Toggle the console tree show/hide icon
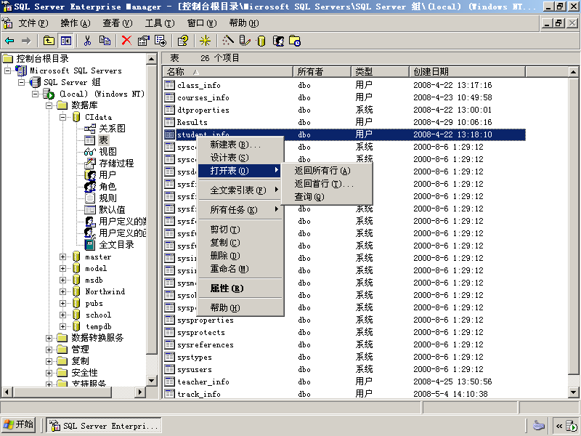This screenshot has height=436, width=581. (x=66, y=41)
